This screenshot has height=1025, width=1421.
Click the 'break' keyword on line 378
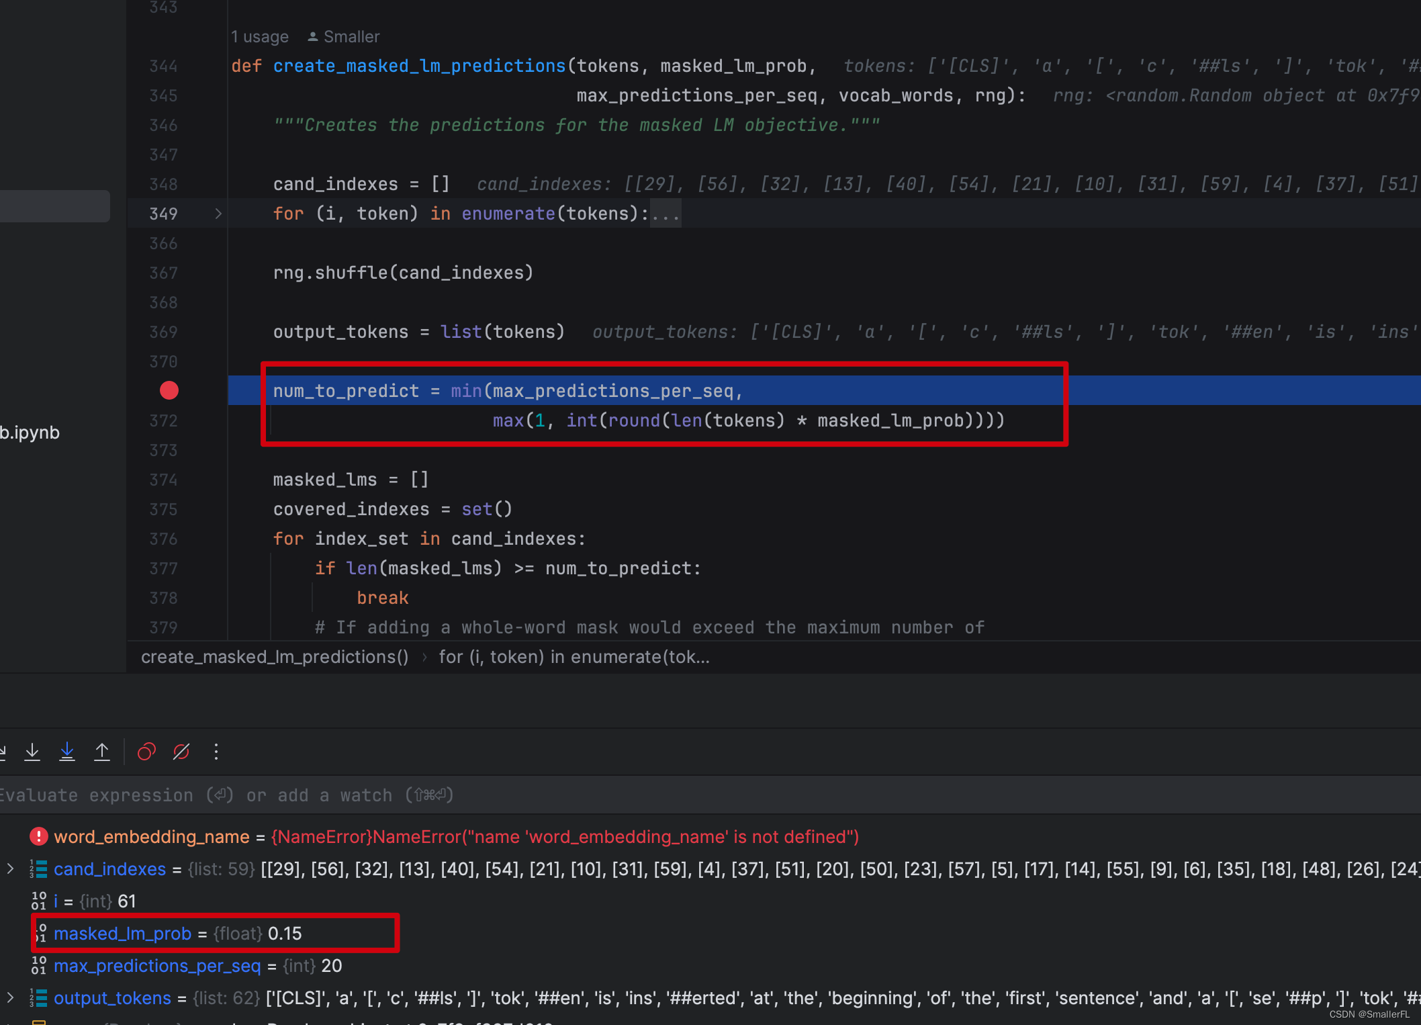[383, 598]
